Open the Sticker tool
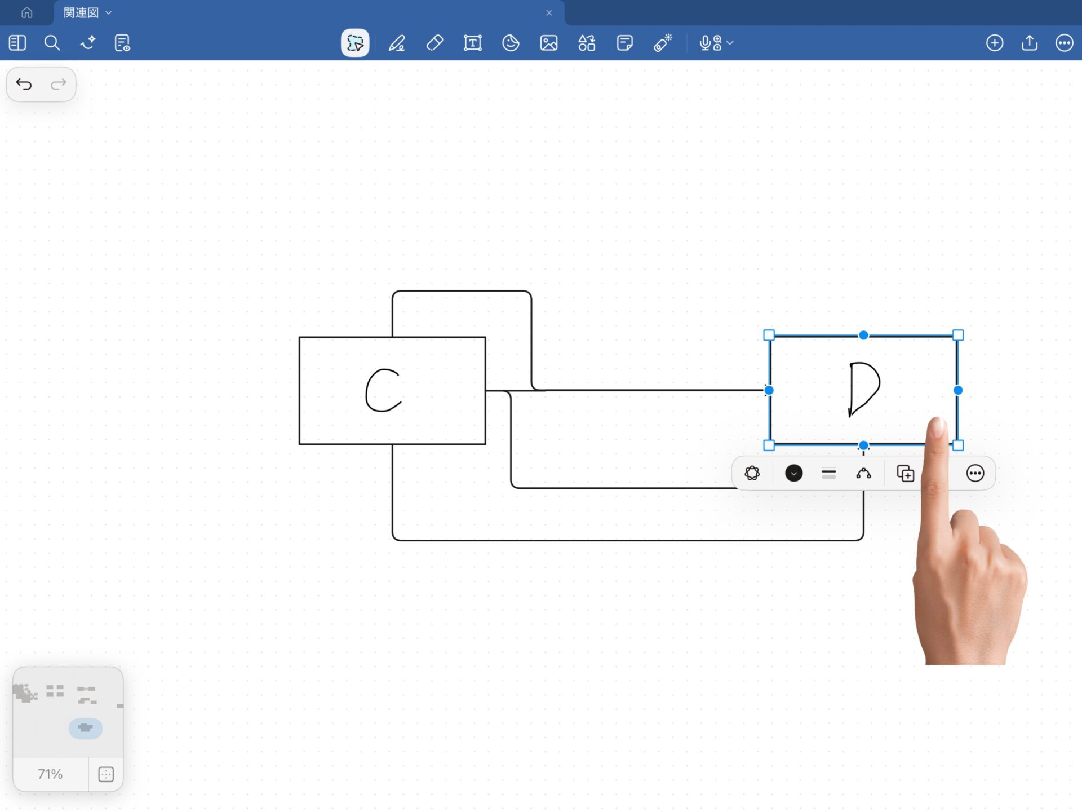Viewport: 1082px width, 812px height. click(x=511, y=43)
